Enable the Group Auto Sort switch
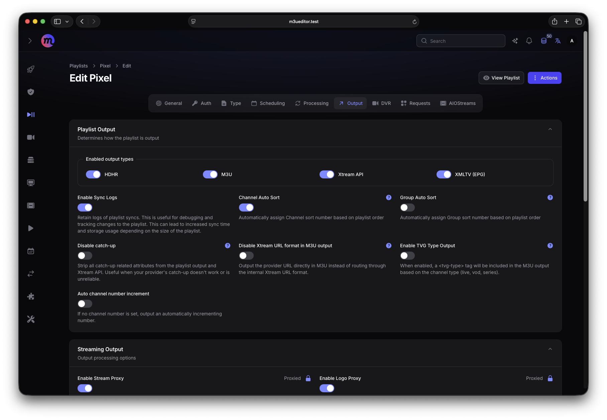Screen dimensions: 607x420 [x=407, y=207]
